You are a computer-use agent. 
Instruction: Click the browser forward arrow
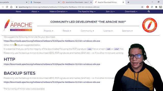pyautogui.click(x=3, y=7)
